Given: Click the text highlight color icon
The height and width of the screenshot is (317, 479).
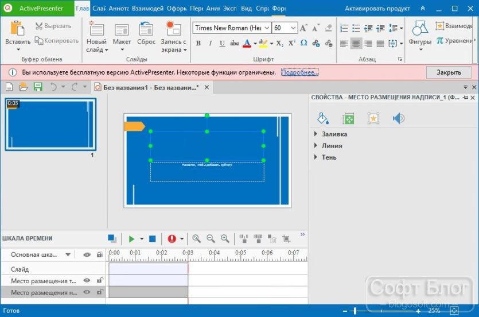Looking at the screenshot, I should 263,43.
